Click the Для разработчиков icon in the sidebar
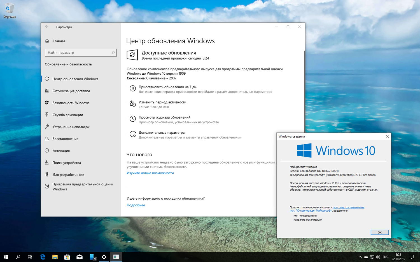The height and width of the screenshot is (262, 420). [47, 175]
